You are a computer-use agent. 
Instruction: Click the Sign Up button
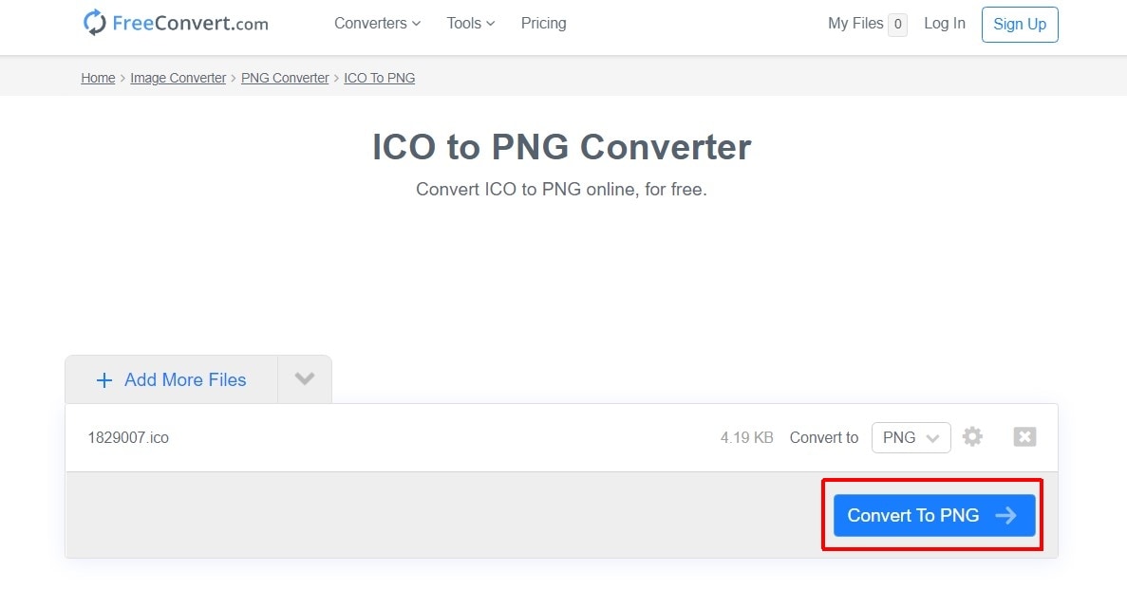[x=1020, y=25]
